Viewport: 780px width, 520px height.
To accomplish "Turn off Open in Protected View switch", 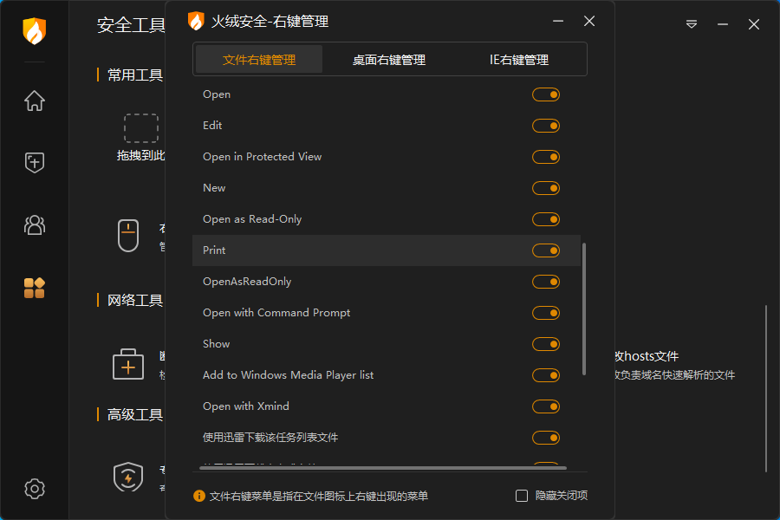I will 546,157.
